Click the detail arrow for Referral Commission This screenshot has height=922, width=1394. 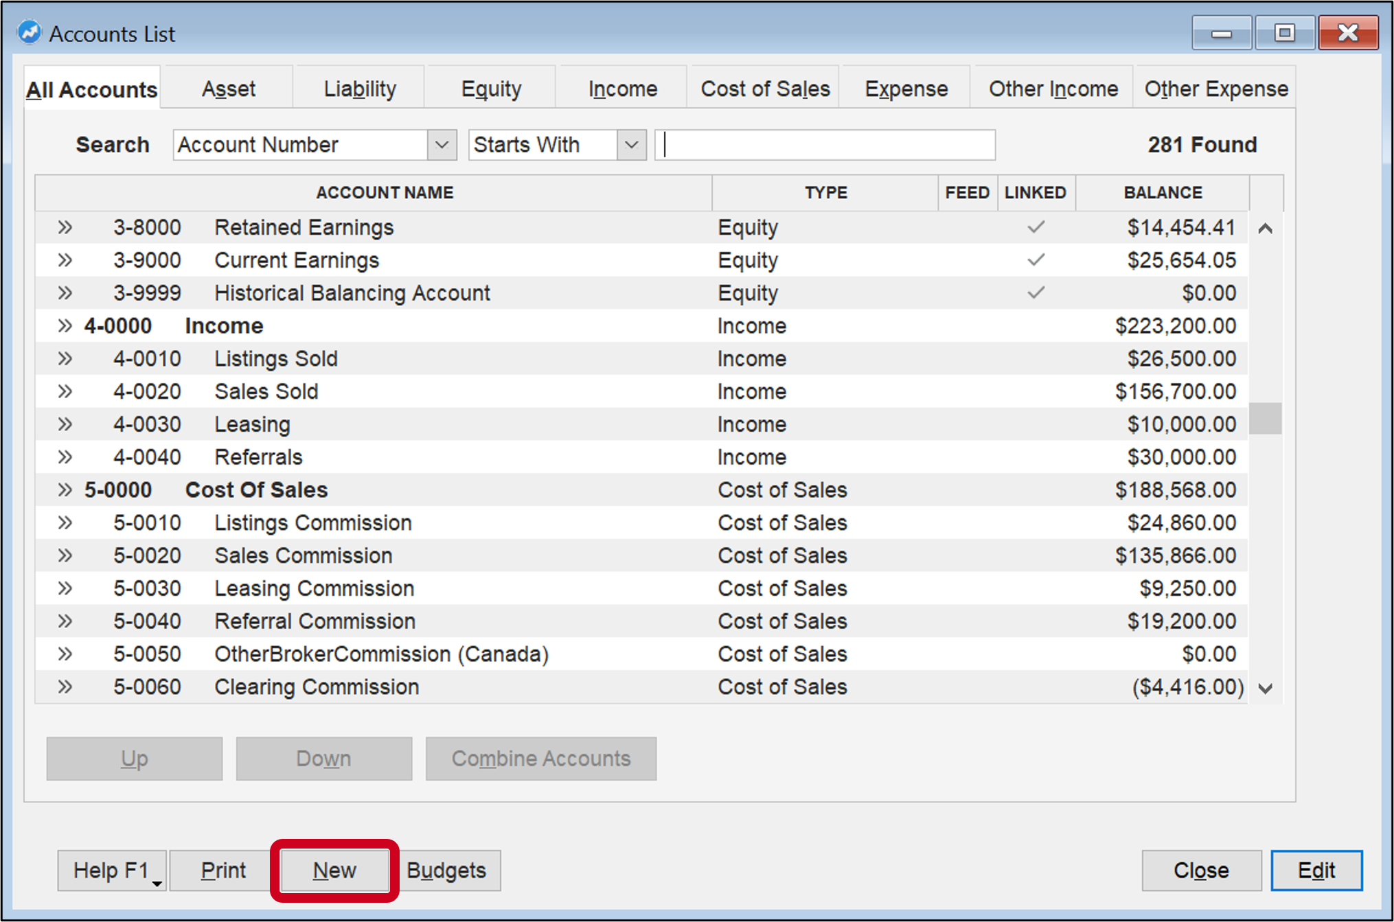pyautogui.click(x=65, y=621)
